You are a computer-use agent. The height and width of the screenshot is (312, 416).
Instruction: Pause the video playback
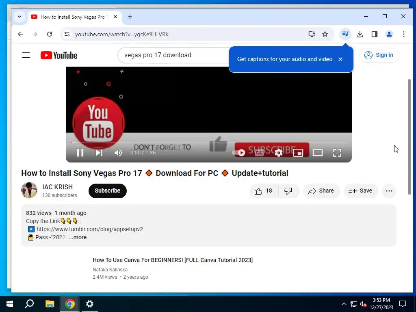80,153
